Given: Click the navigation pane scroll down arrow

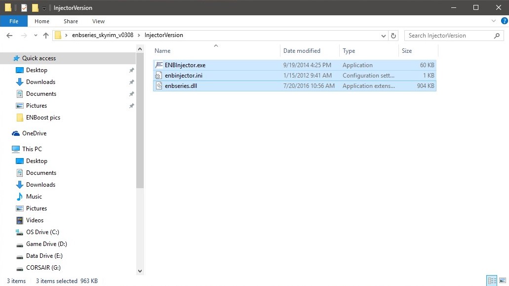Looking at the screenshot, I should point(140,271).
